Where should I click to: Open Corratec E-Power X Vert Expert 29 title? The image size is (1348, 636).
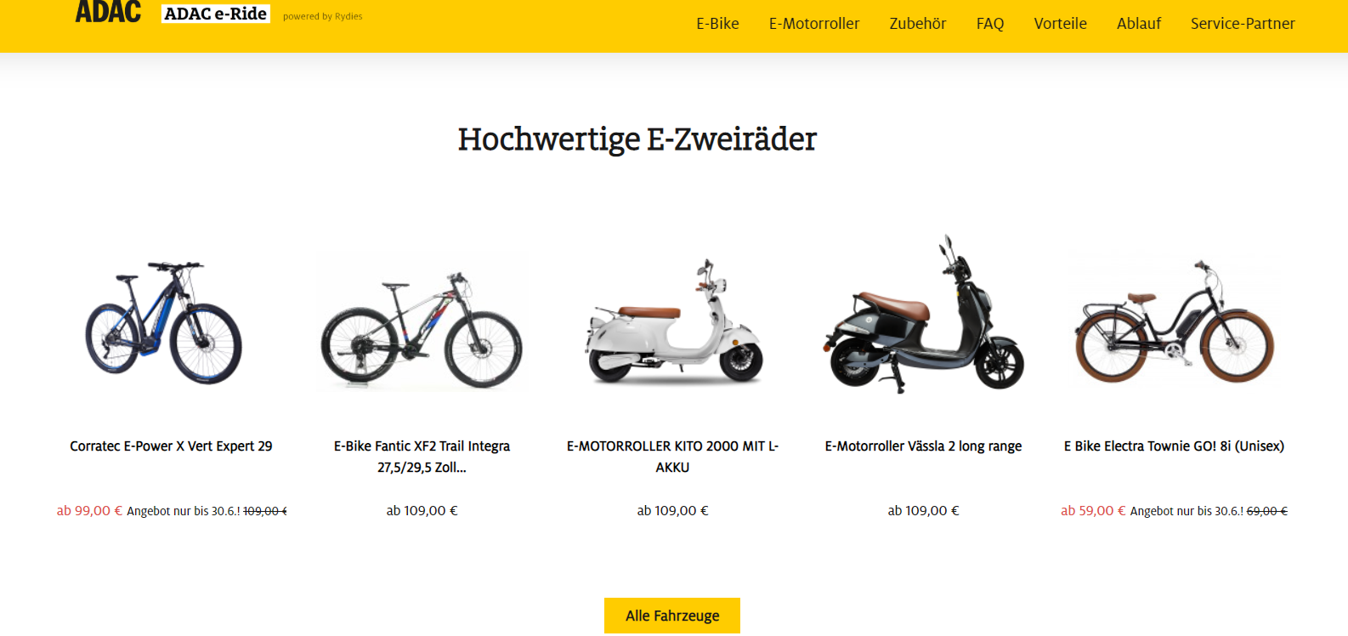coord(171,446)
